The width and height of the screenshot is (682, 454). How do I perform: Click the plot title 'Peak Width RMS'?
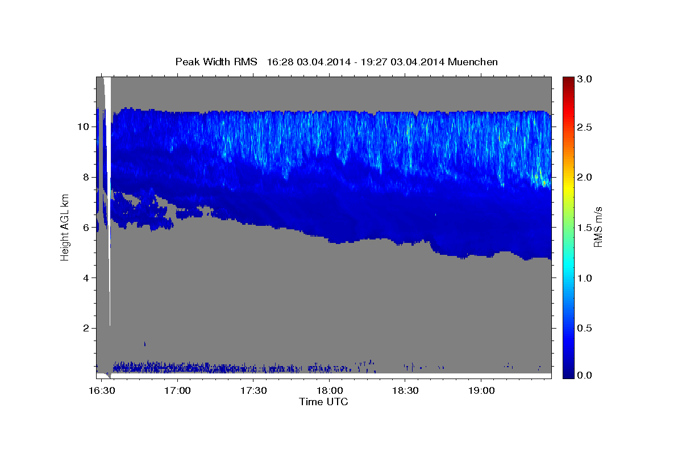[217, 62]
